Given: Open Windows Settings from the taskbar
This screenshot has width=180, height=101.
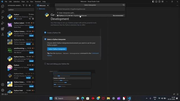Looking at the screenshot, I should point(114,98).
